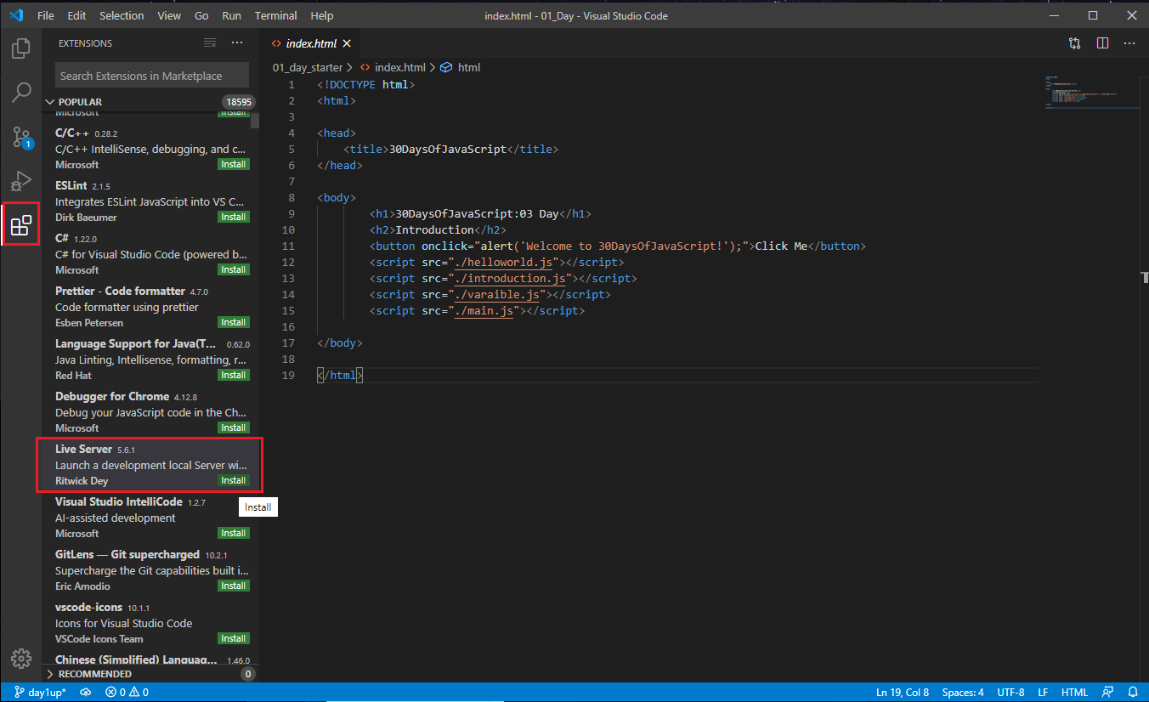Open the Terminal menu
This screenshot has height=702, width=1149.
tap(275, 14)
